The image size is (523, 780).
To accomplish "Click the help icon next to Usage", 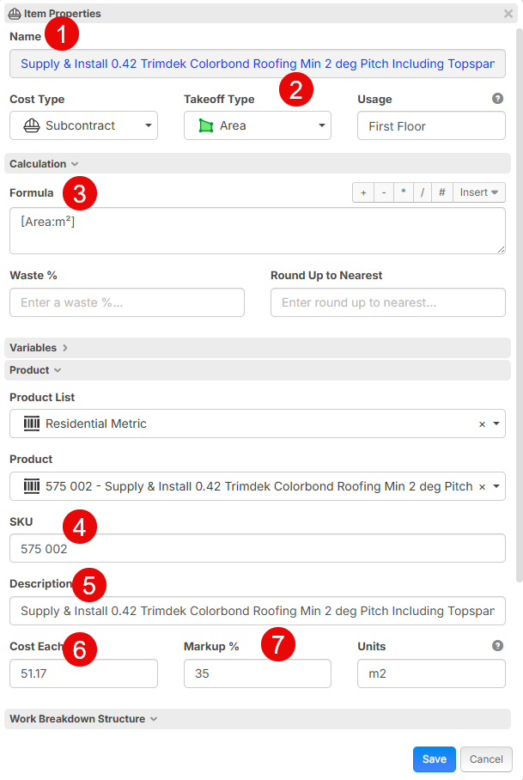I will point(497,99).
